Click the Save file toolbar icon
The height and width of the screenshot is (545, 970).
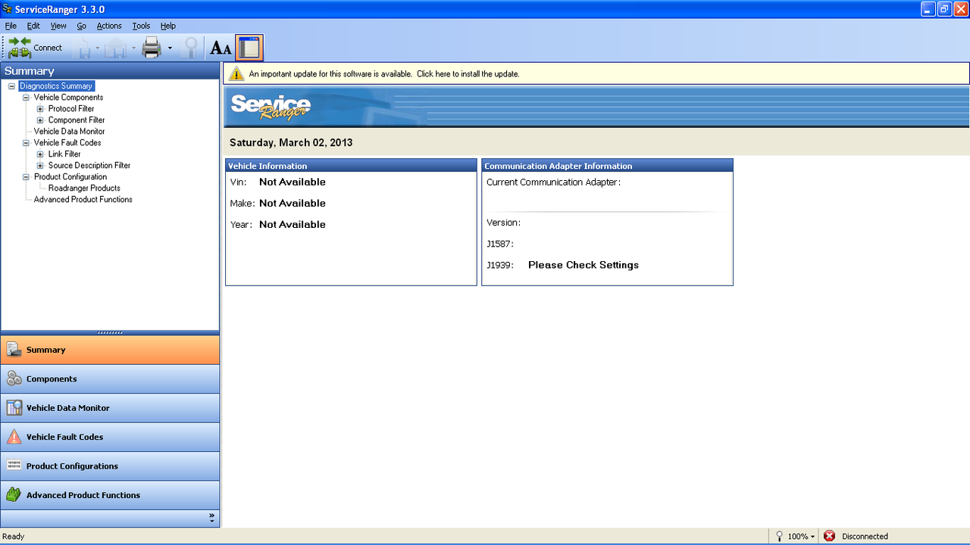[x=82, y=48]
